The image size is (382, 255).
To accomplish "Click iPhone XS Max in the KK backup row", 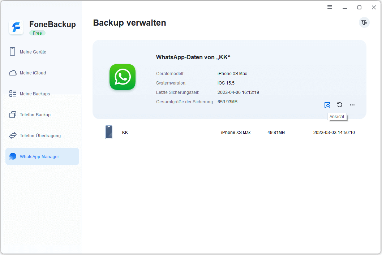I will [x=236, y=133].
